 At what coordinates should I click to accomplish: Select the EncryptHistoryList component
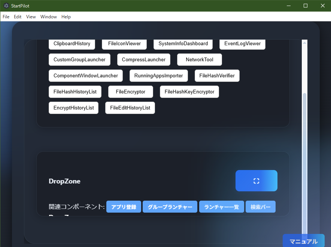73,108
